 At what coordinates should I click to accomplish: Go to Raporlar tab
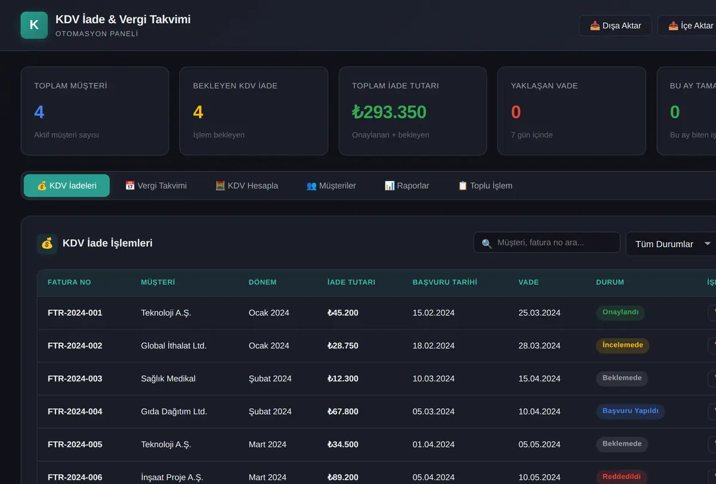(407, 186)
